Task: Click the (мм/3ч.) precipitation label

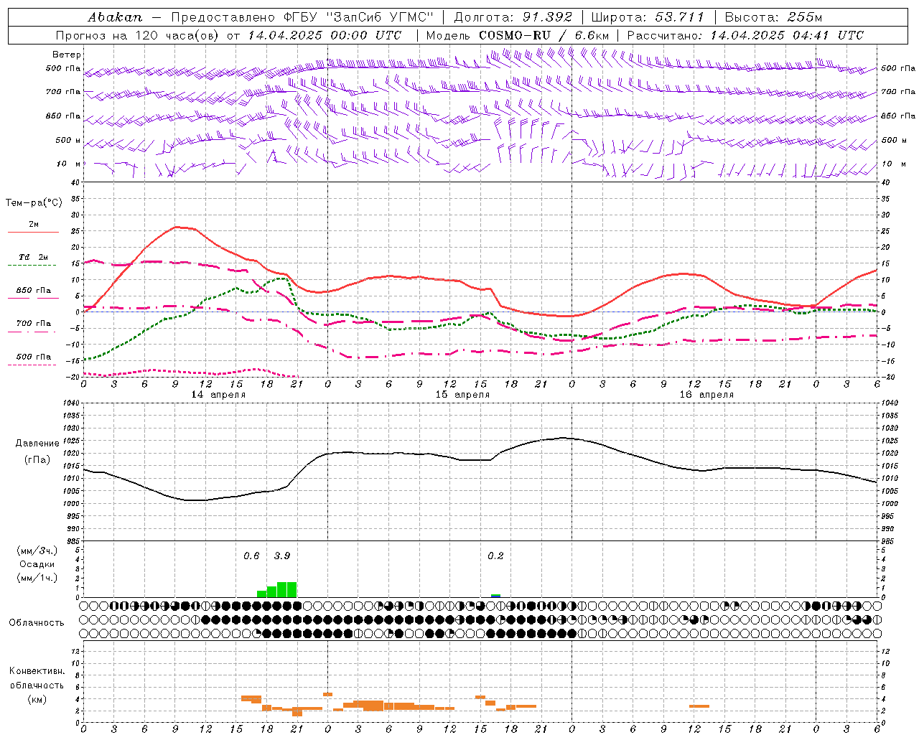Action: coord(37,551)
